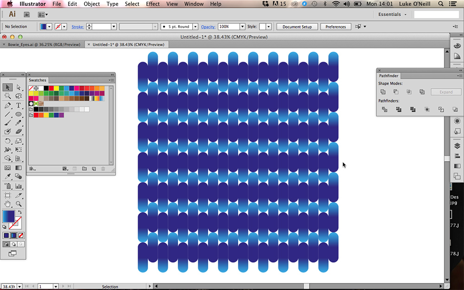Image resolution: width=464 pixels, height=290 pixels.
Task: Reset to default fill and stroke
Action: 5,227
